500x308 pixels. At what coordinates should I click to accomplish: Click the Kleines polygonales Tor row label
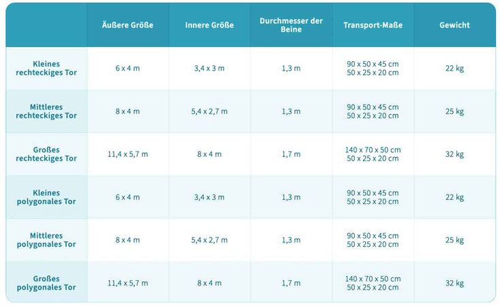46,197
